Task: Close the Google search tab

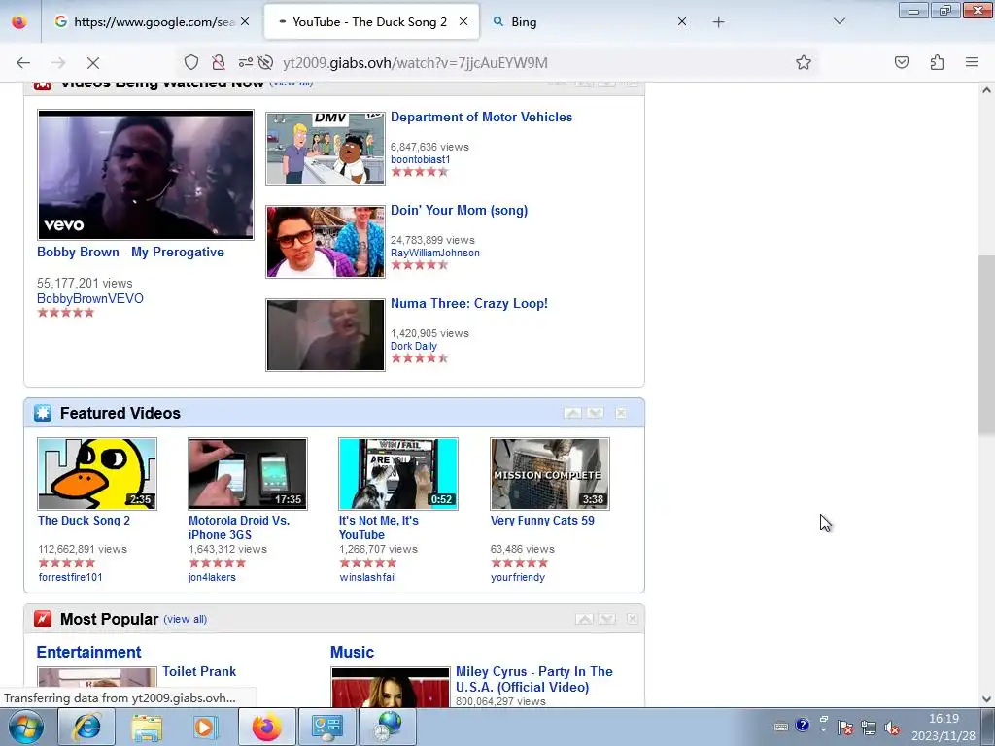Action: [x=245, y=21]
